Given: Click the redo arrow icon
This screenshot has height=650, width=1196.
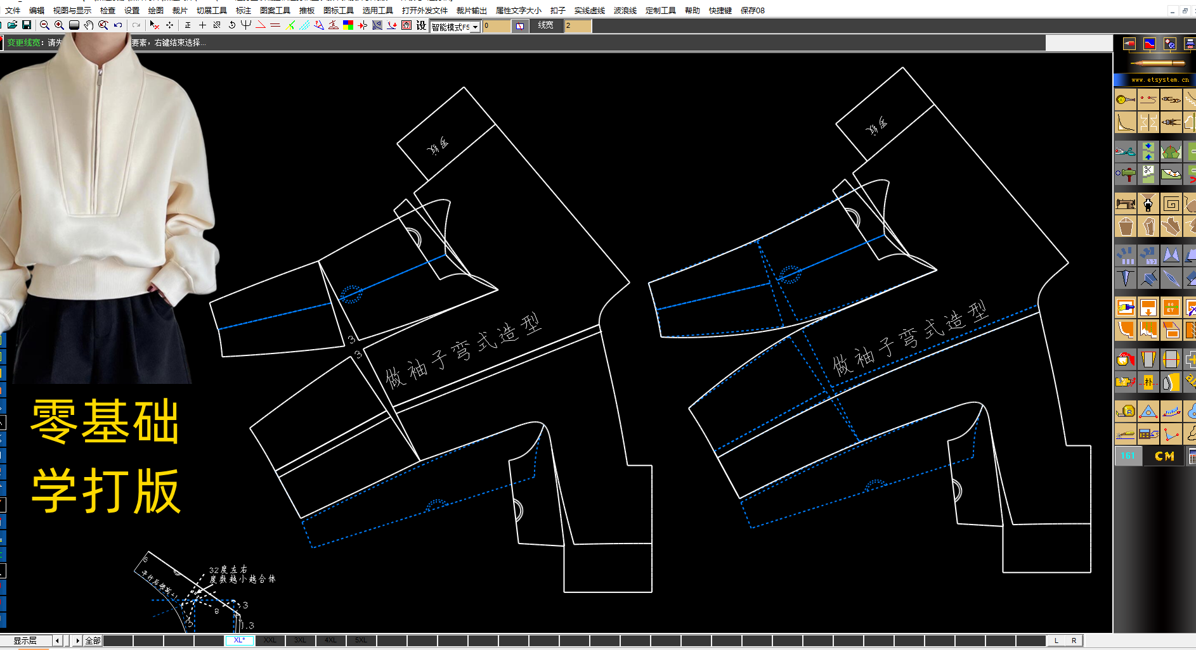Looking at the screenshot, I should coord(136,25).
